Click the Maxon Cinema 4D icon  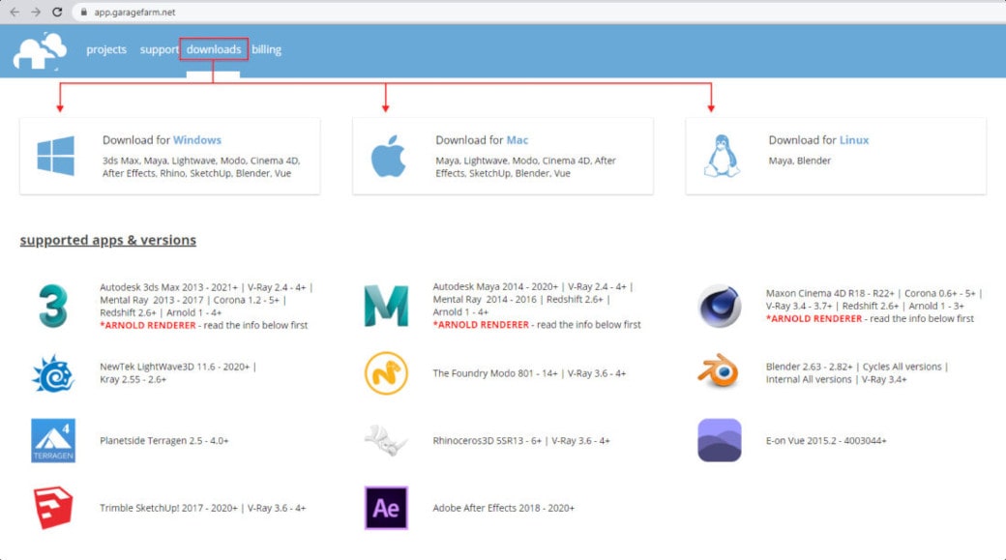pyautogui.click(x=720, y=306)
